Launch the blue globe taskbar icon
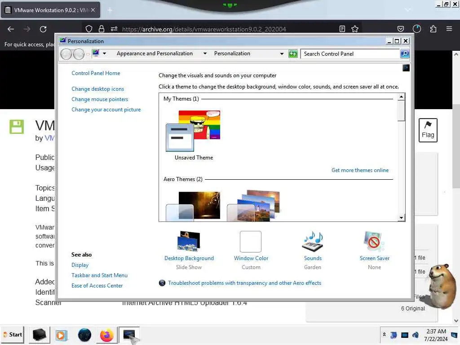 click(84, 335)
